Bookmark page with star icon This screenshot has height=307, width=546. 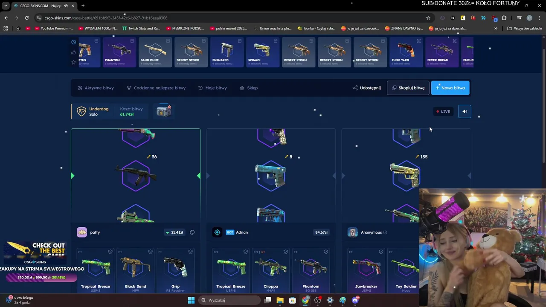coord(428,18)
